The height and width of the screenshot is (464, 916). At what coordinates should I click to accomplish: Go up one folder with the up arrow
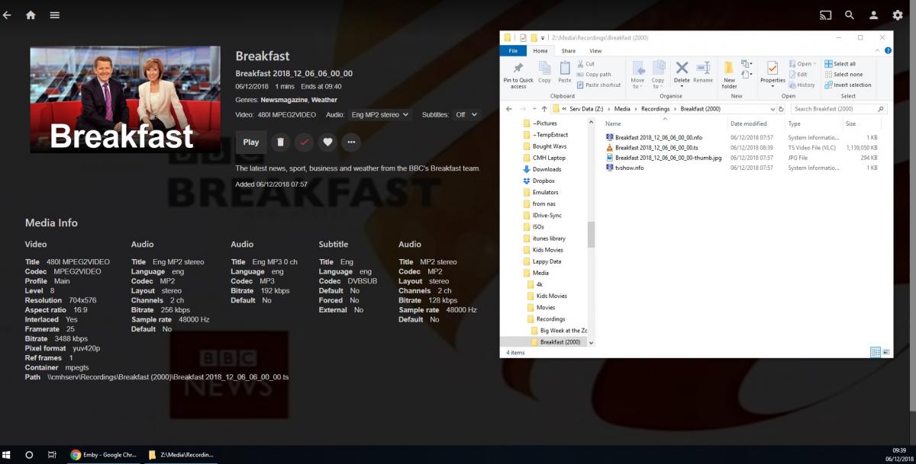[543, 109]
